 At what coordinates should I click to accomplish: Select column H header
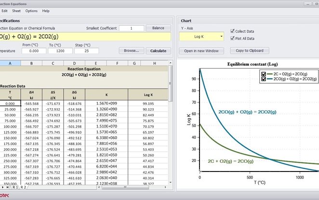[154, 63]
